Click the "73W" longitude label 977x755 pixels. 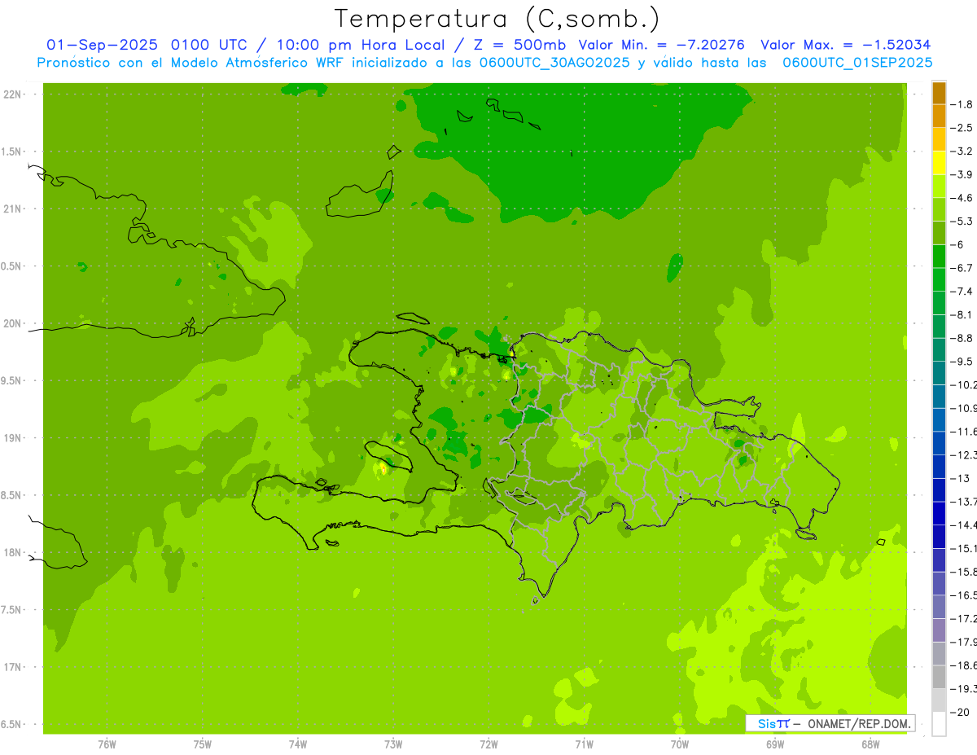393,744
